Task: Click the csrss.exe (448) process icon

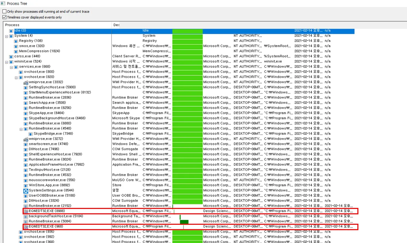Action: 11,56
